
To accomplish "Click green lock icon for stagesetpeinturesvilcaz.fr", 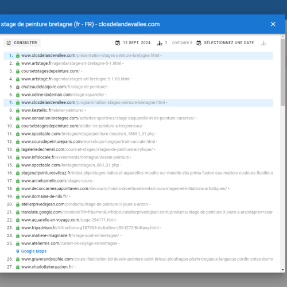I will (18, 173).
